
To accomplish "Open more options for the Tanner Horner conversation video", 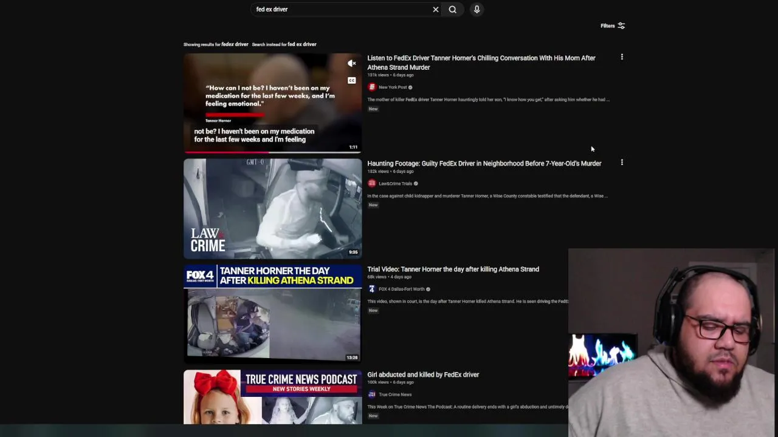I will point(622,57).
